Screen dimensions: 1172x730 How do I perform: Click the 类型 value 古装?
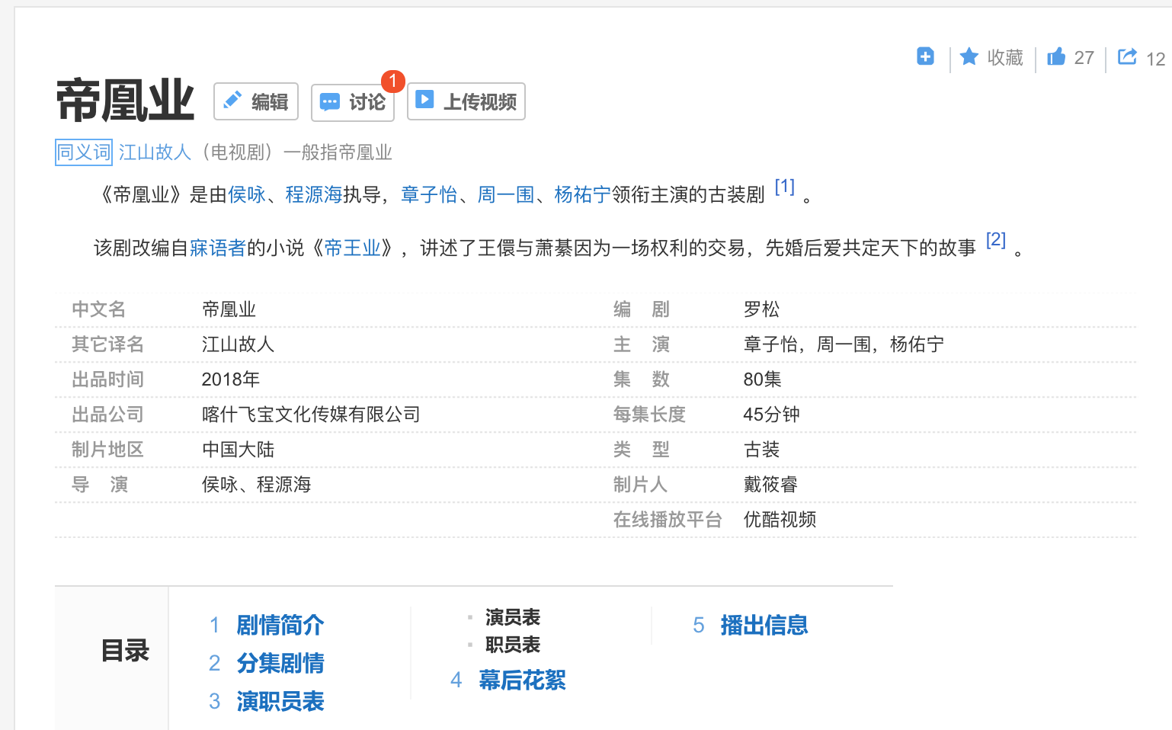click(761, 450)
